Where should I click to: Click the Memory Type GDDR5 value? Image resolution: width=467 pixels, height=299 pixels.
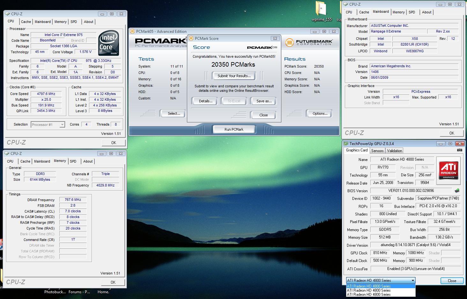tap(385, 230)
